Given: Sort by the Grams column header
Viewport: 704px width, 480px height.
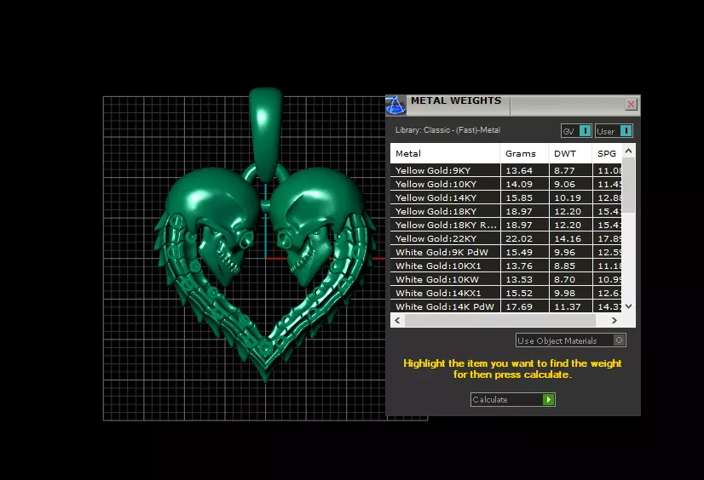Looking at the screenshot, I should click(524, 153).
